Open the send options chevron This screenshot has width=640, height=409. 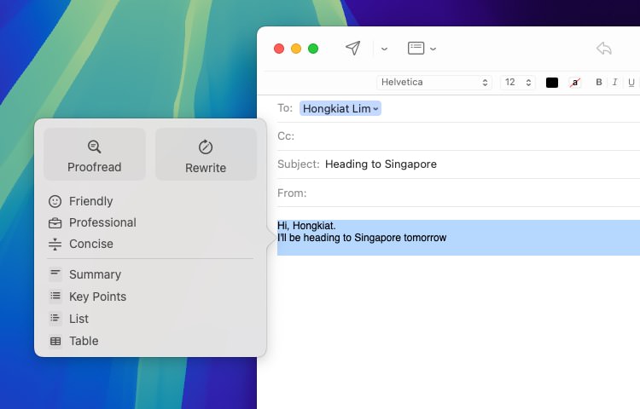(384, 49)
